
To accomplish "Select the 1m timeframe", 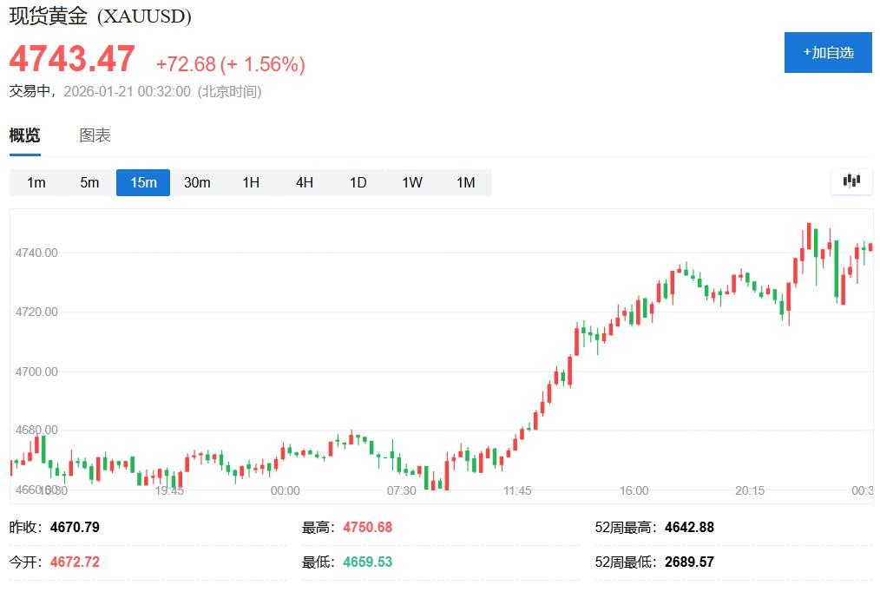I will (36, 182).
